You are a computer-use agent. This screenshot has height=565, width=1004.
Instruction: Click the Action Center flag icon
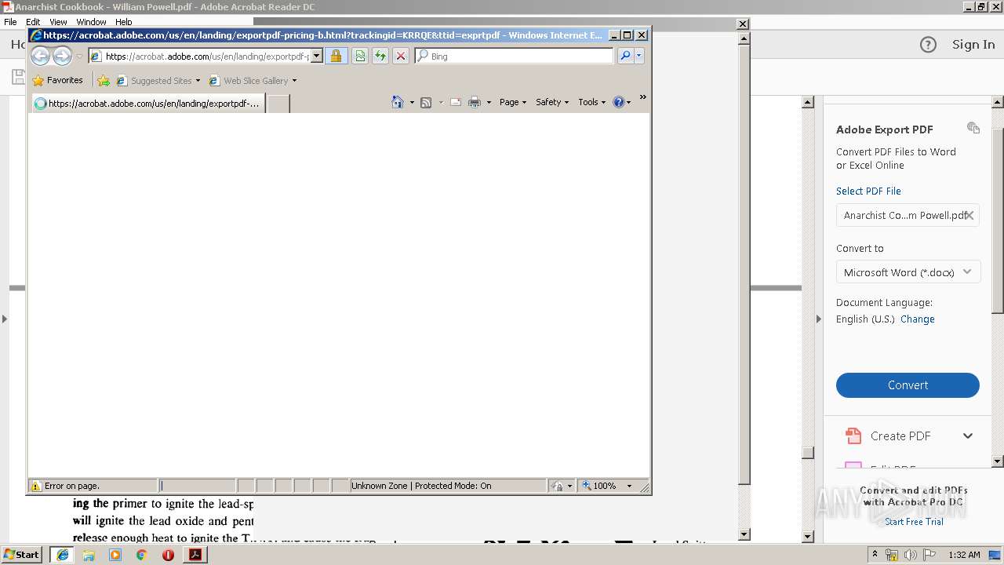coord(929,555)
